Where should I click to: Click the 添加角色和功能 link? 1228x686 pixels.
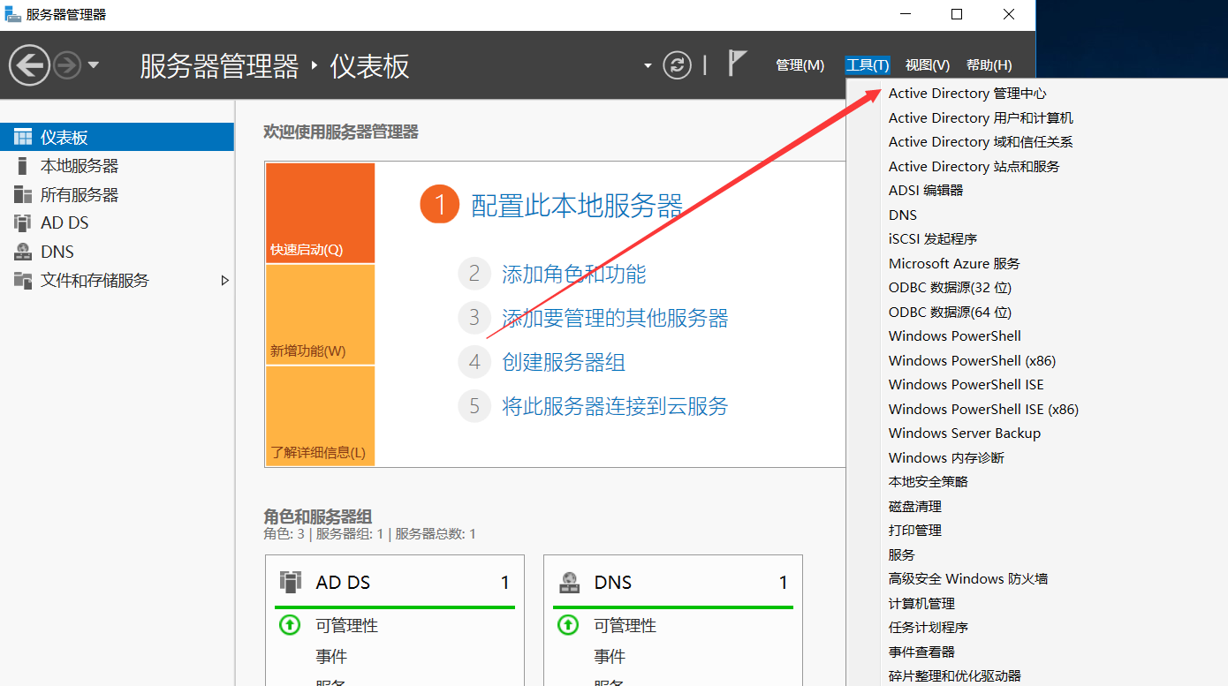573,274
